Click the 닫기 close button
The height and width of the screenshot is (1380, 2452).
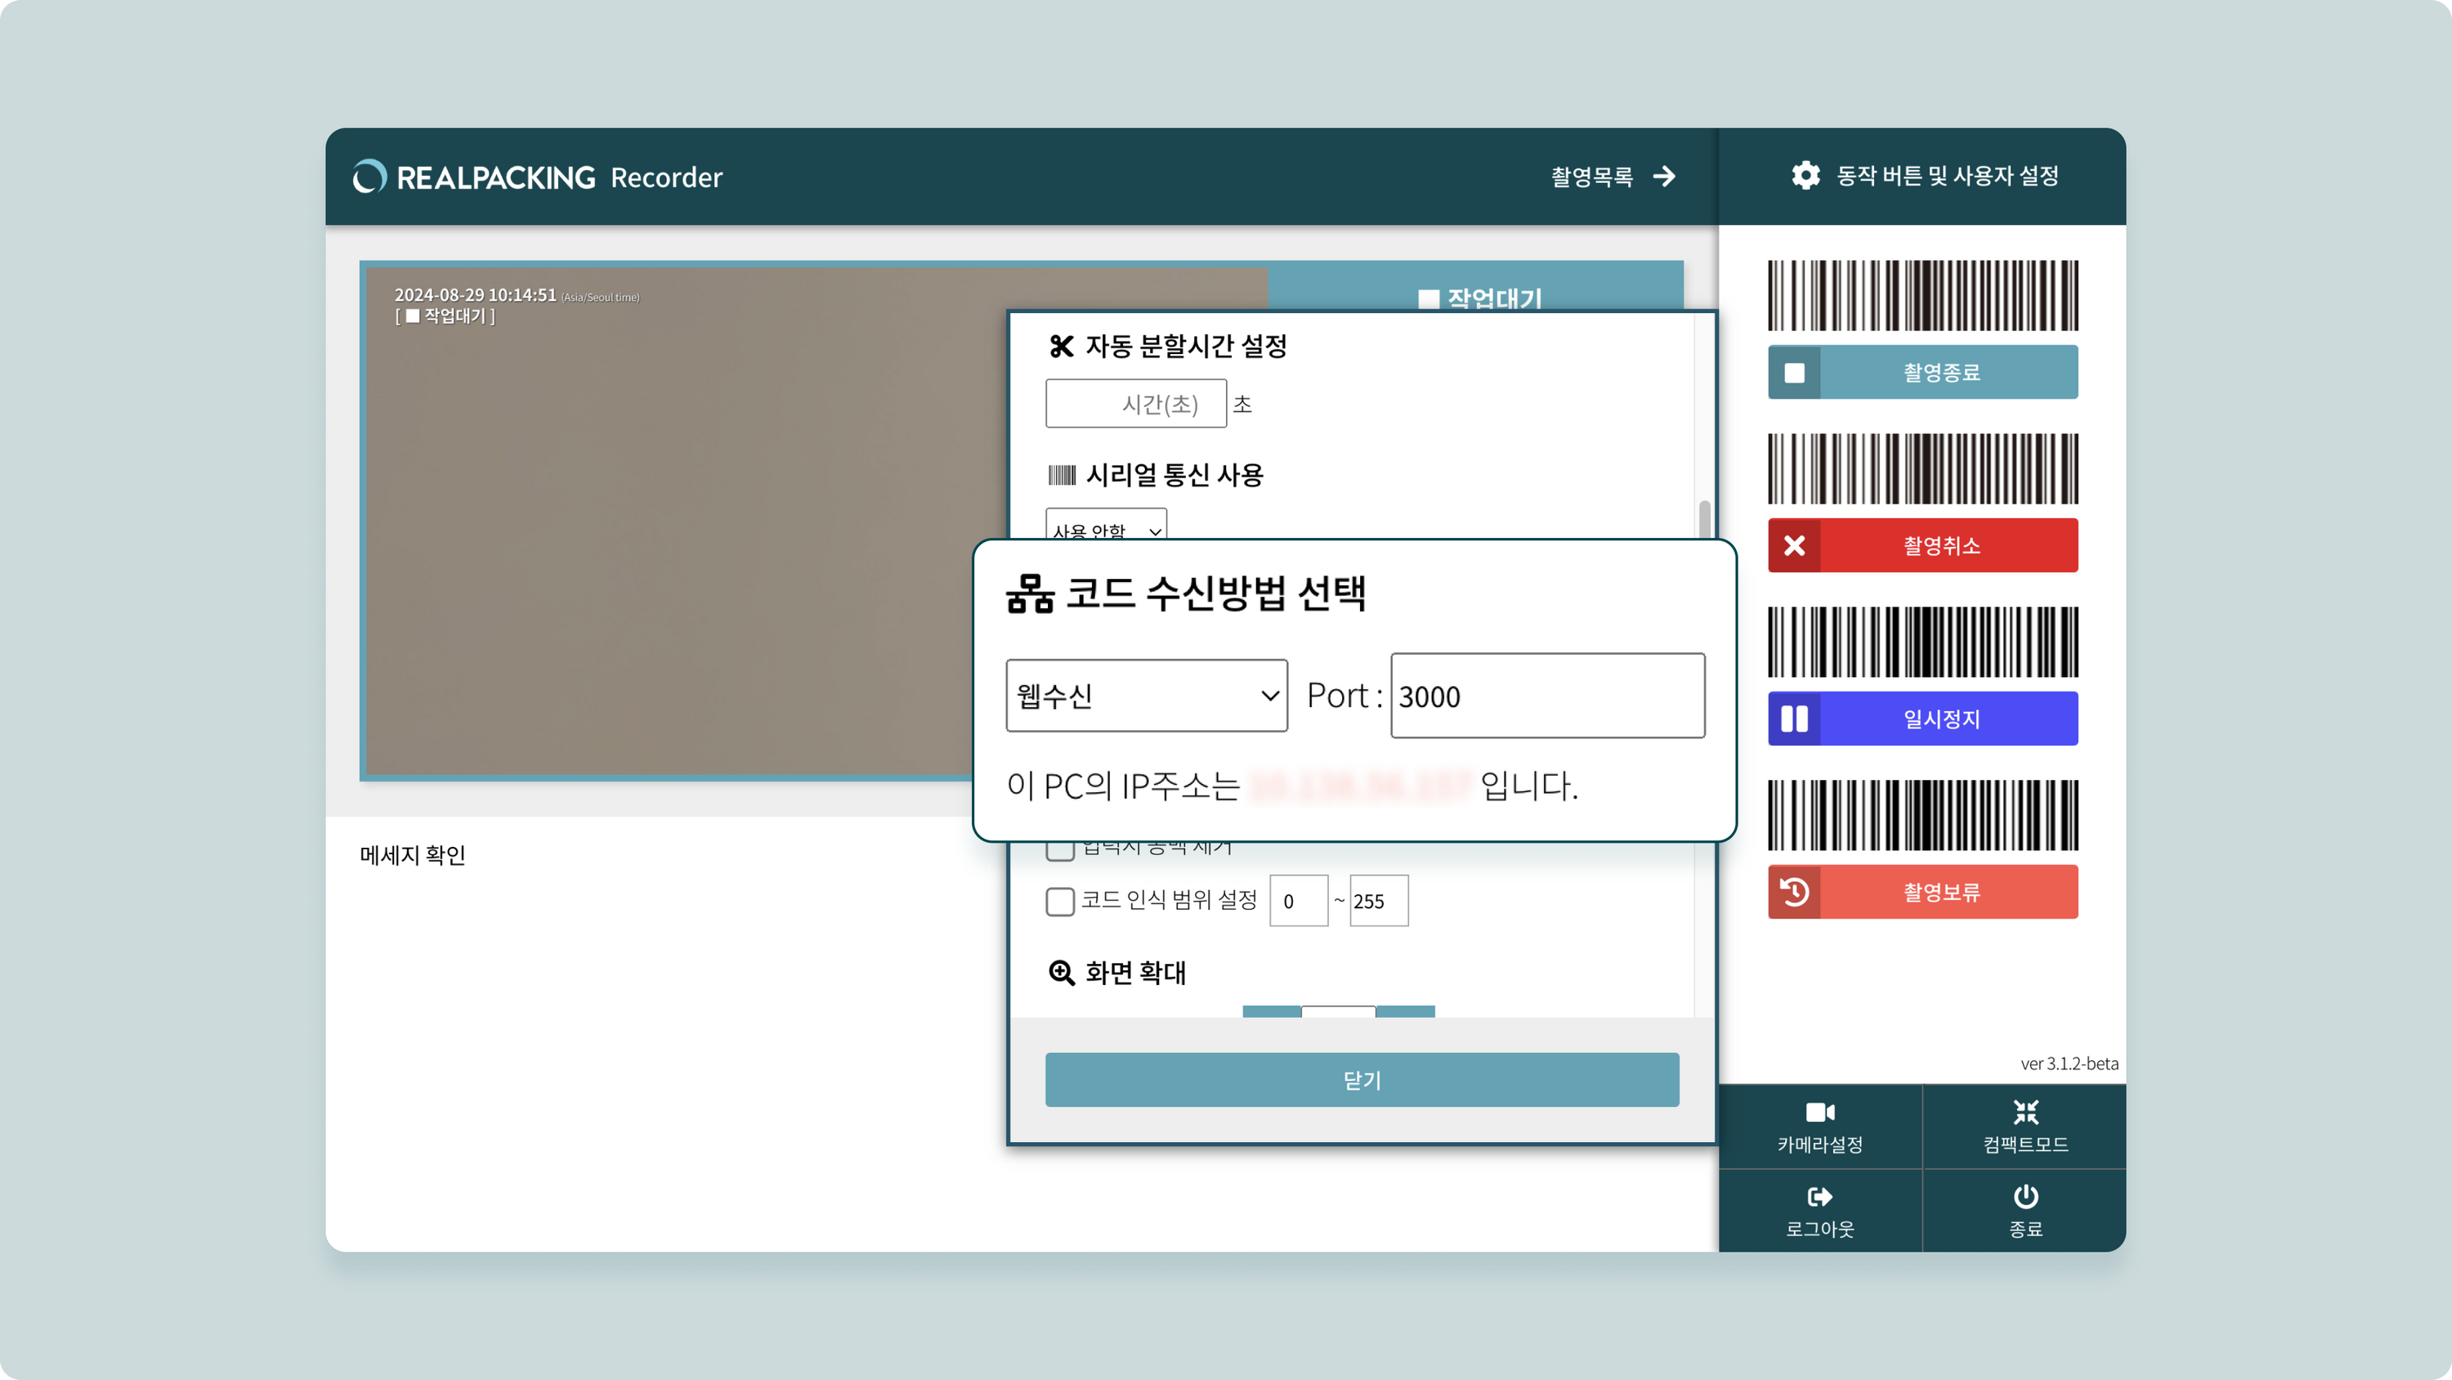(x=1361, y=1080)
